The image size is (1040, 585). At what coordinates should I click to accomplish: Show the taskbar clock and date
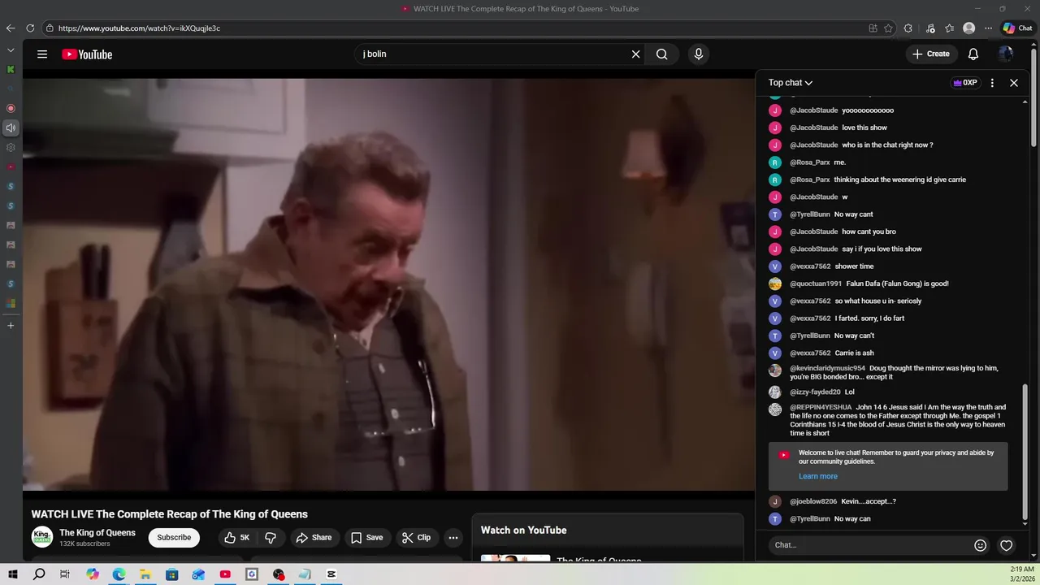tap(1022, 574)
